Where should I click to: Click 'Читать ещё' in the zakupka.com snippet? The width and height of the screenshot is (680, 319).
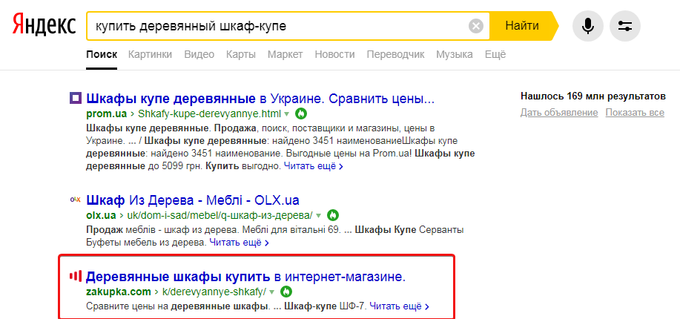click(x=400, y=306)
